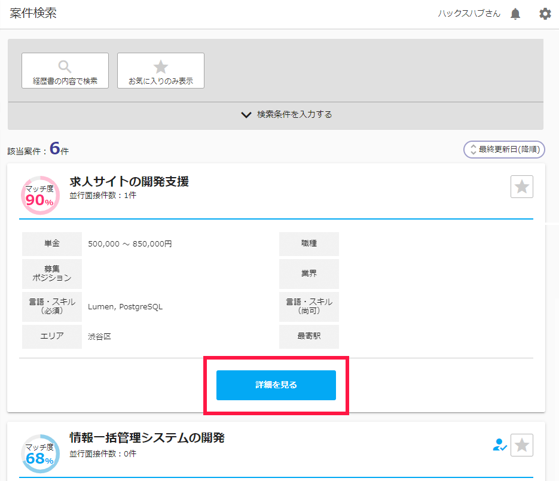559x481 pixels.
Task: Click the sort arrows in the sort pill
Action: [x=473, y=150]
